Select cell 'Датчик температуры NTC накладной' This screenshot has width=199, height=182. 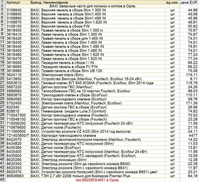[x=98, y=156]
